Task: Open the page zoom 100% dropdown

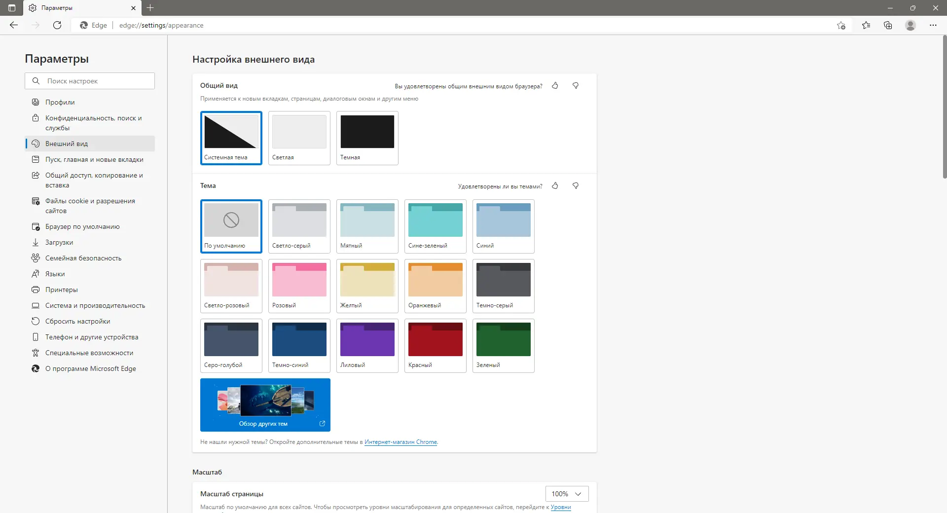Action: click(566, 494)
